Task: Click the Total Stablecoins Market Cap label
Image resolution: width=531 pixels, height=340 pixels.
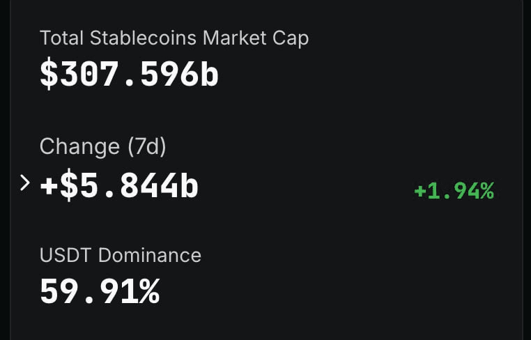Action: click(x=174, y=38)
